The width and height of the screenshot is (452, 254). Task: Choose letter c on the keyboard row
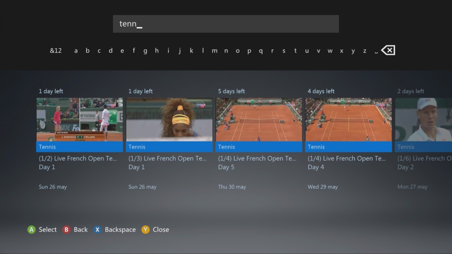click(99, 51)
